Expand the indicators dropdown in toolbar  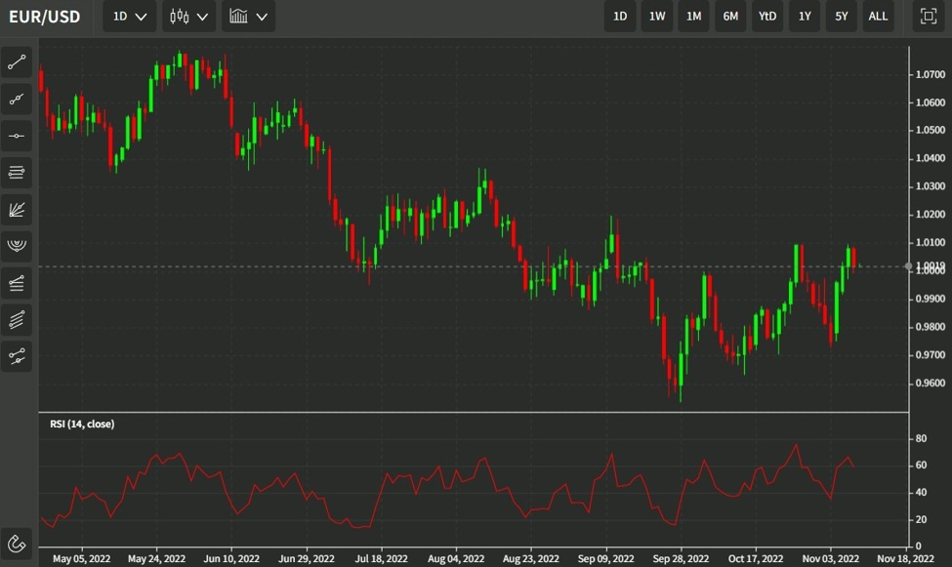pyautogui.click(x=248, y=16)
